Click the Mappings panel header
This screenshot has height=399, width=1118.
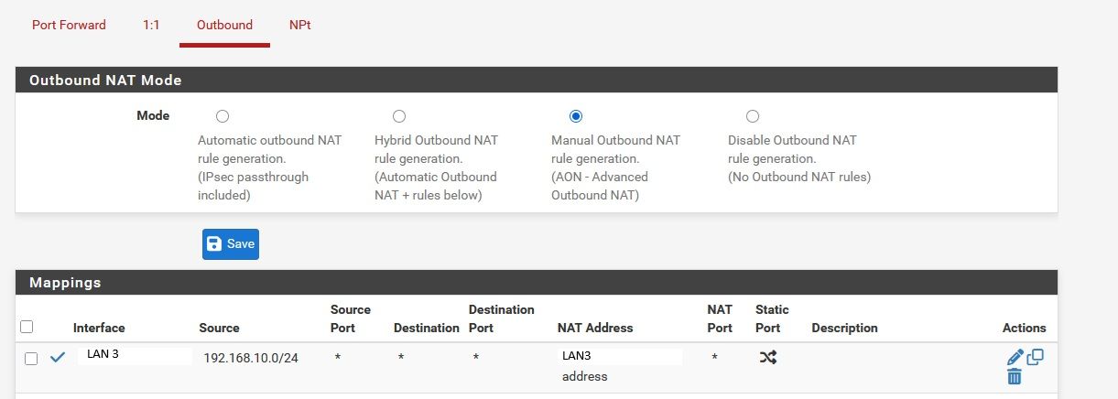(x=537, y=282)
